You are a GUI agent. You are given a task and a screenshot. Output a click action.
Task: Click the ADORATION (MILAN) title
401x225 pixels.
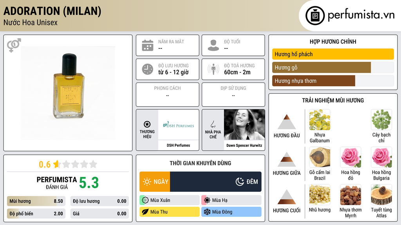52,11
